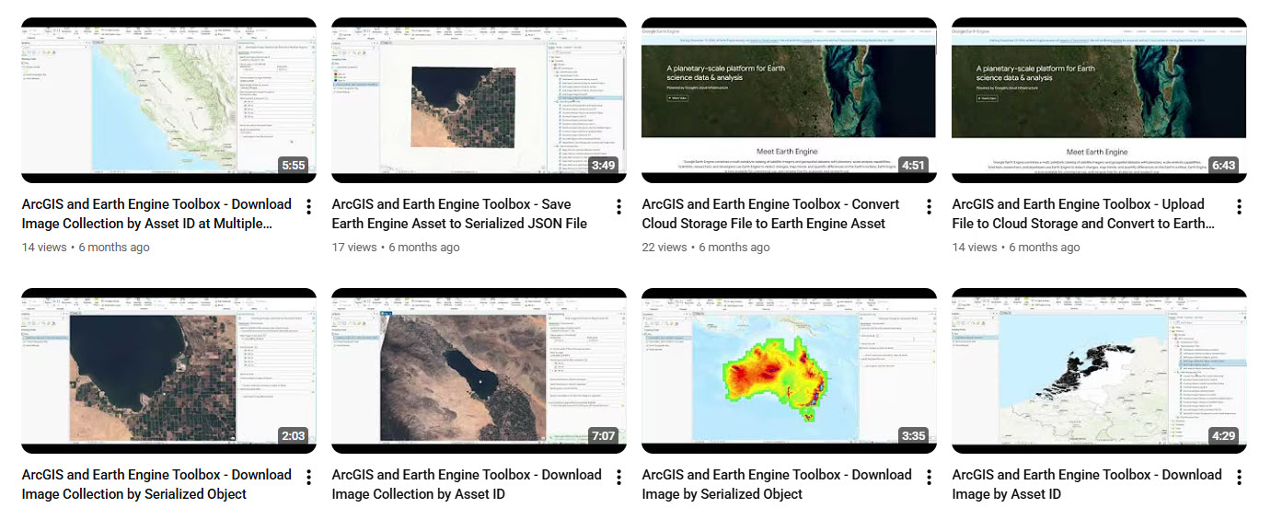Click the 3:49 duration badge
Viewport: 1271px width, 508px height.
point(604,166)
